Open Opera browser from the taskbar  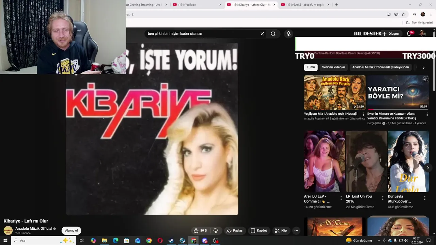160,241
